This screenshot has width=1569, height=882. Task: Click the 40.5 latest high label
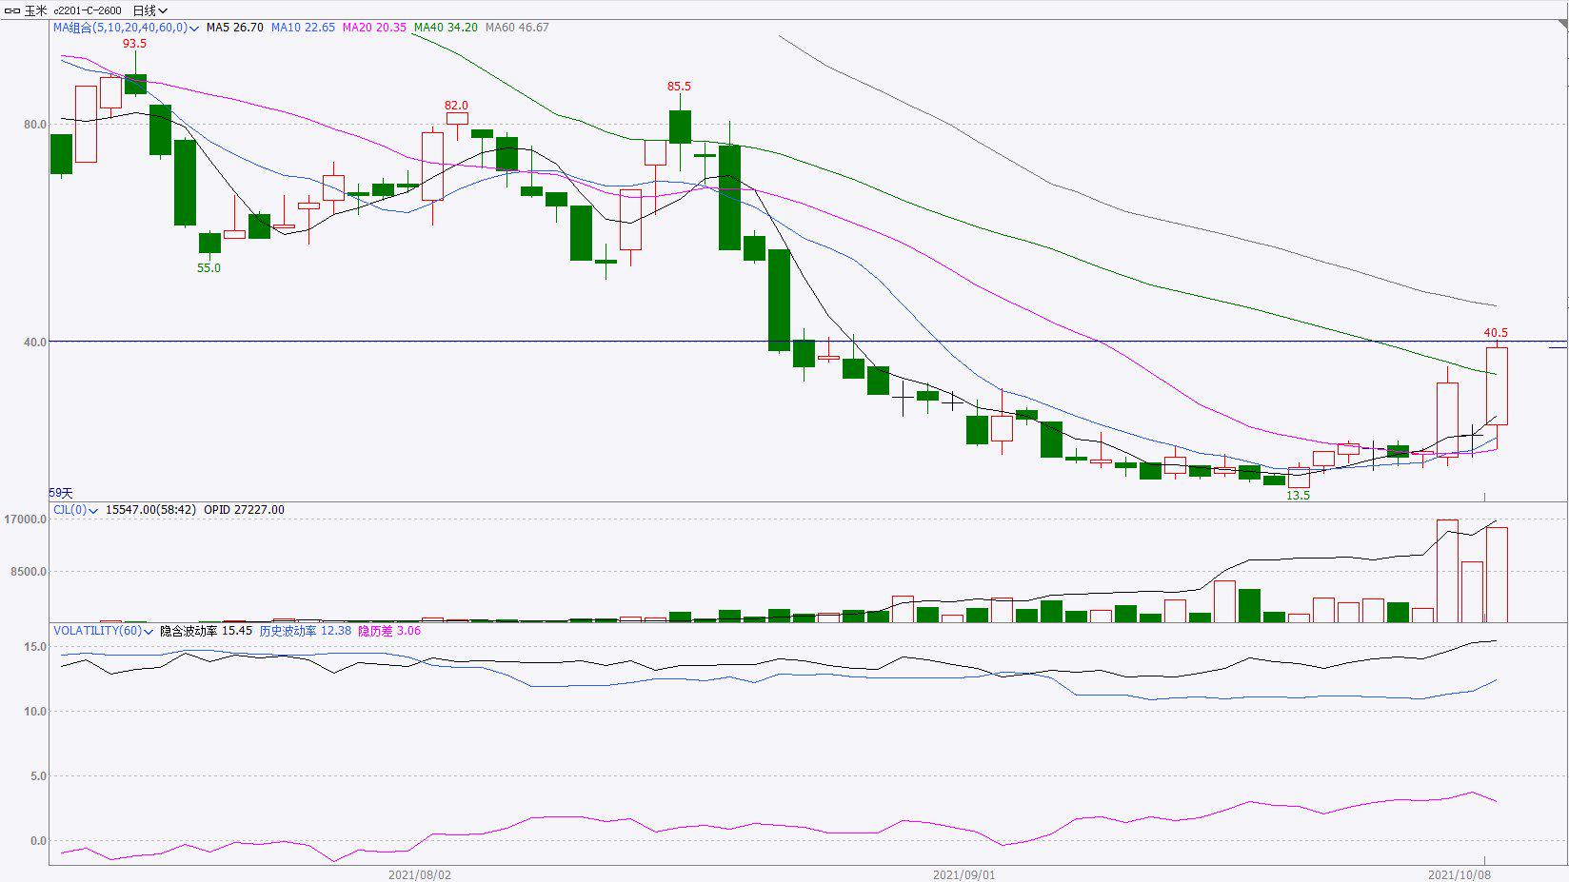[1495, 333]
